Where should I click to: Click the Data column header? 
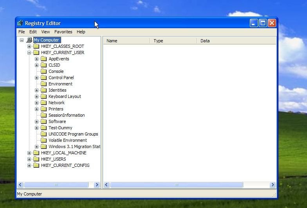pyautogui.click(x=237, y=41)
